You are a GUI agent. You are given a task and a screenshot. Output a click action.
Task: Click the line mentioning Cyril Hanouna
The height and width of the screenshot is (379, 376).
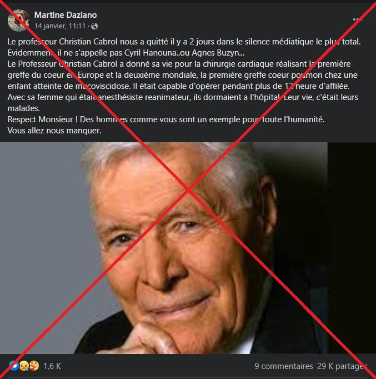pos(126,53)
